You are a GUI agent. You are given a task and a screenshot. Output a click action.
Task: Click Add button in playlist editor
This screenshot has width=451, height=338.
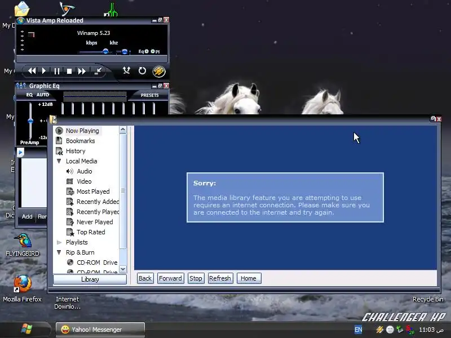(27, 217)
